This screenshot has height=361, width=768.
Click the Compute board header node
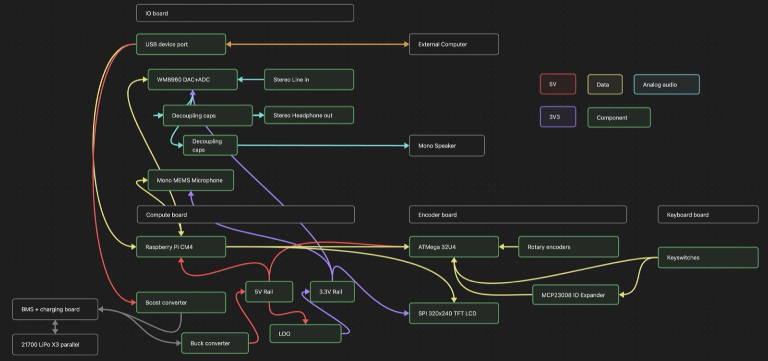[x=246, y=214]
